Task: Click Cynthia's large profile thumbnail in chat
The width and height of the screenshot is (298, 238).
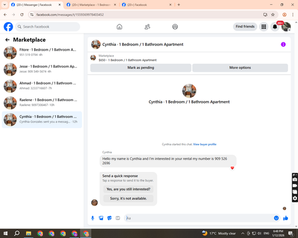Action: point(189,91)
